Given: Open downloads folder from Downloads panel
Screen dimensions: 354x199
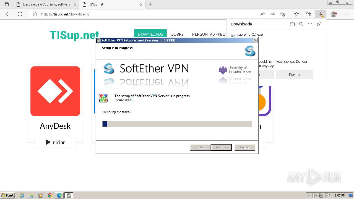Looking at the screenshot, I should click(x=292, y=24).
